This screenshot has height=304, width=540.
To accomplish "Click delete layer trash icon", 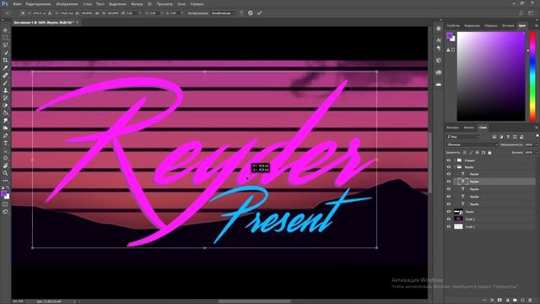I will click(x=530, y=301).
